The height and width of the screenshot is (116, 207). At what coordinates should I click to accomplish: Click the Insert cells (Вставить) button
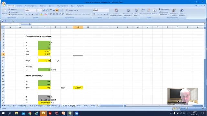tap(143, 12)
